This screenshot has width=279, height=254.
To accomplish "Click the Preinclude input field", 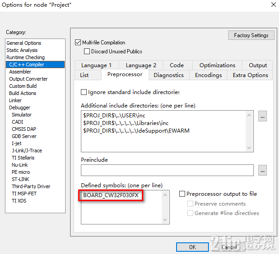I will [167, 170].
